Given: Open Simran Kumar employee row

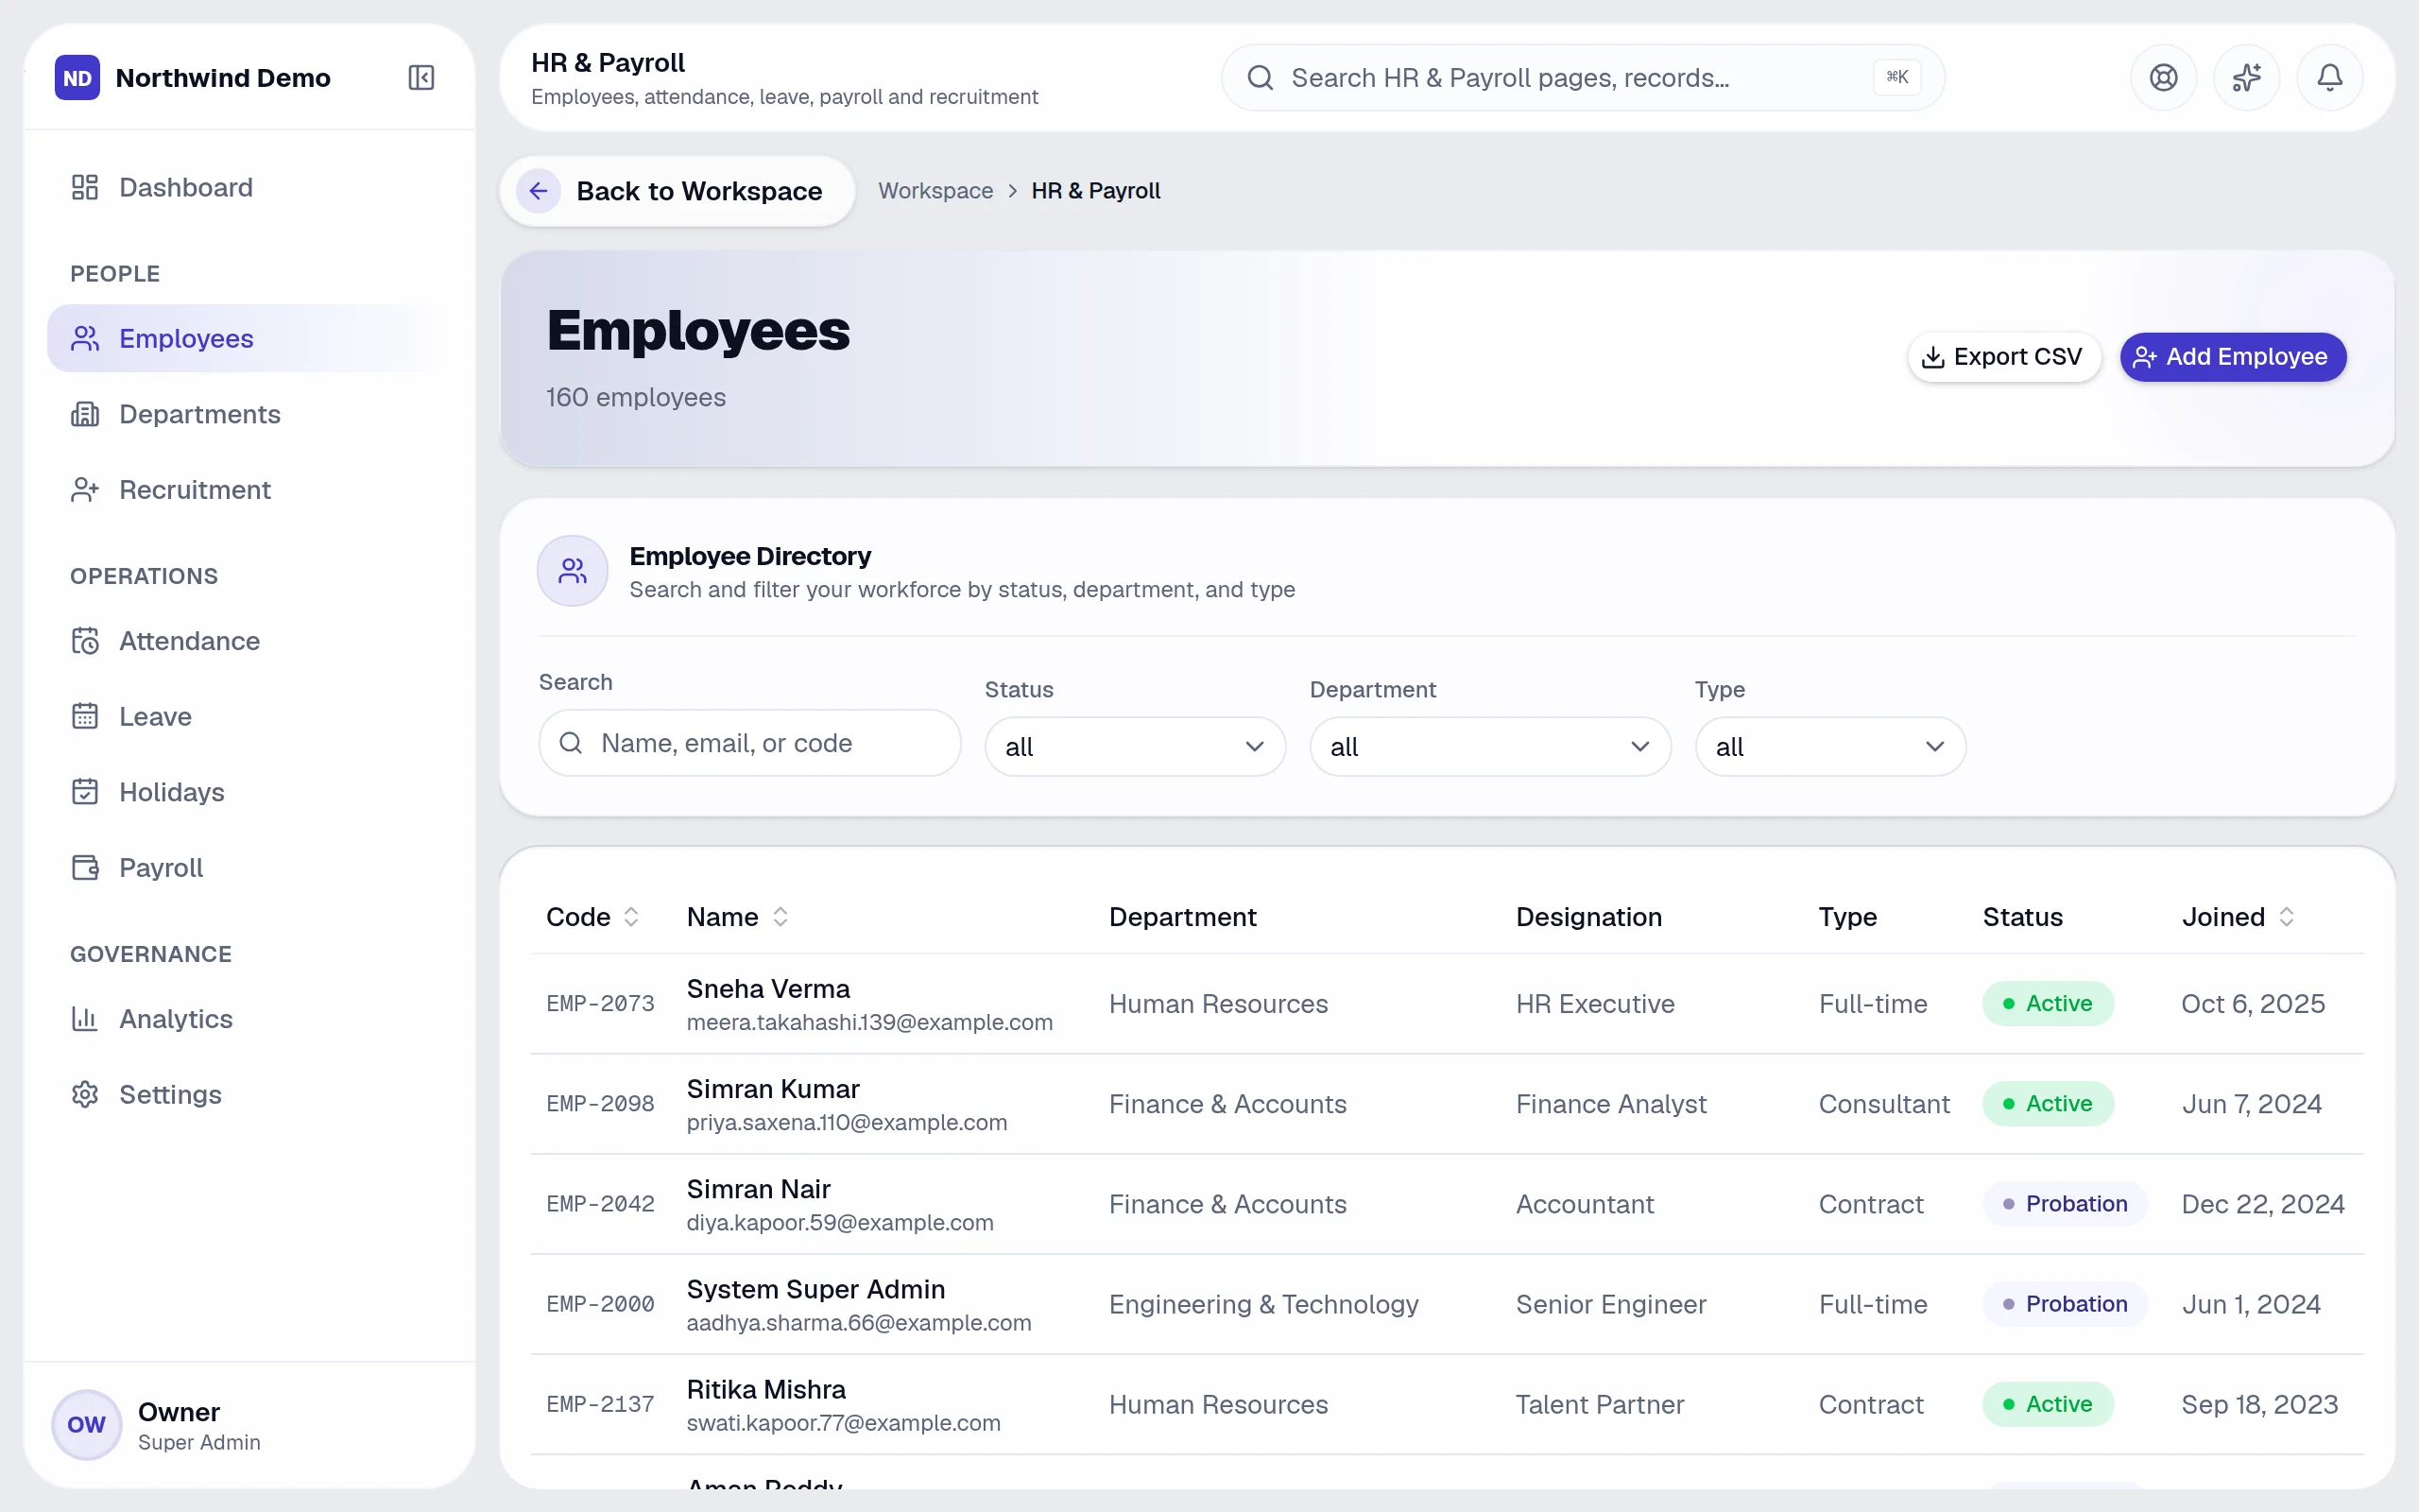Looking at the screenshot, I should [x=1448, y=1104].
